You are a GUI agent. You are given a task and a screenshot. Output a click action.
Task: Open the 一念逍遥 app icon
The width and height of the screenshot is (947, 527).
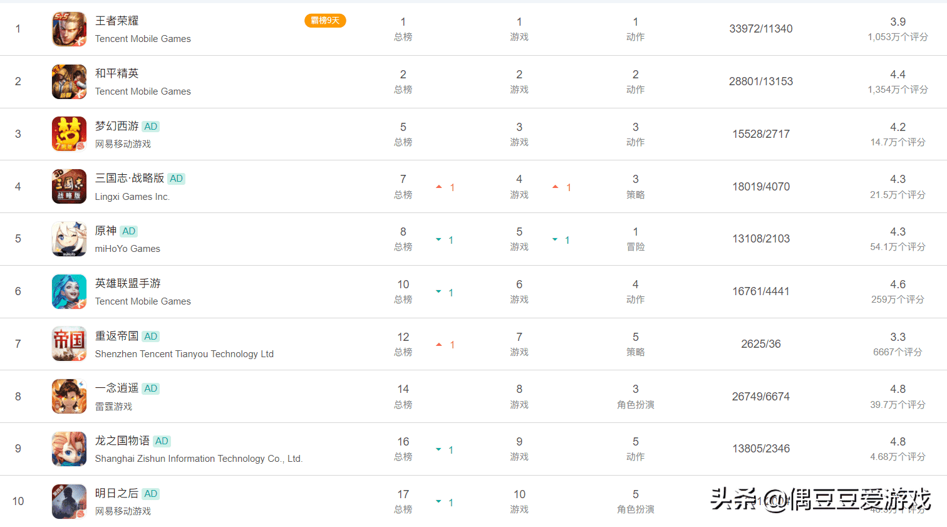click(69, 396)
